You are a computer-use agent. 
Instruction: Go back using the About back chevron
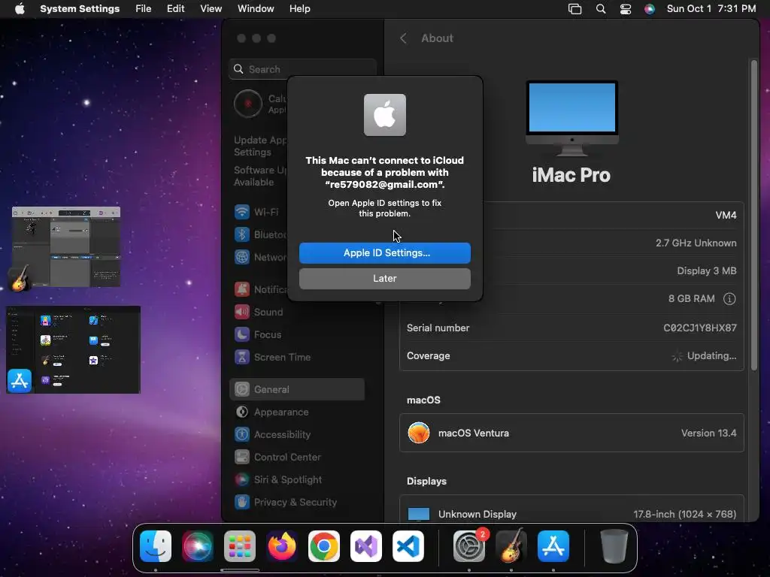coord(403,38)
